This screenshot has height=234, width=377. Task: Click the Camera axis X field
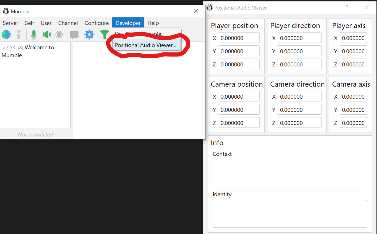tap(353, 97)
